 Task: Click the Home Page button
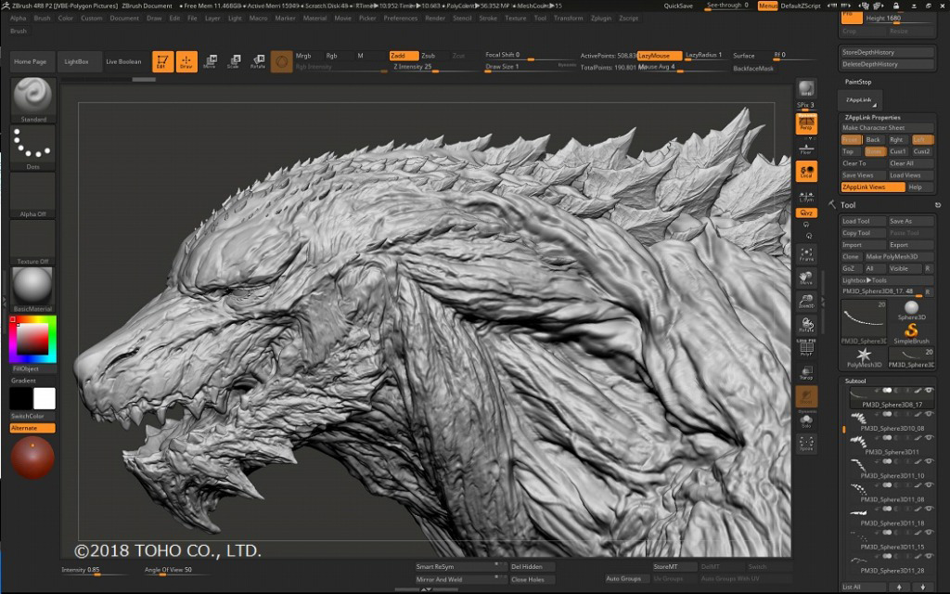31,62
